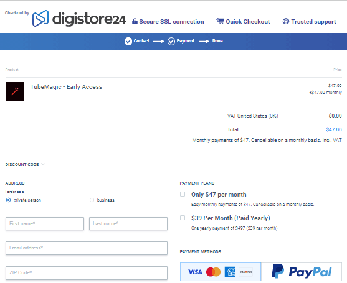Click the Monthly payments of $47 notice
The width and height of the screenshot is (347, 283).
click(x=267, y=141)
